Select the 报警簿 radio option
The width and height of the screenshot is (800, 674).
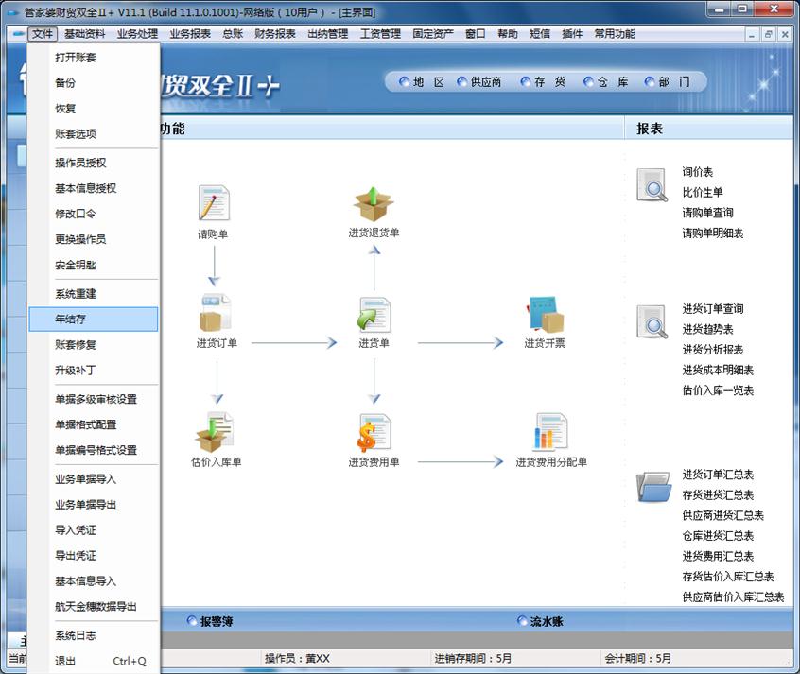(x=193, y=621)
